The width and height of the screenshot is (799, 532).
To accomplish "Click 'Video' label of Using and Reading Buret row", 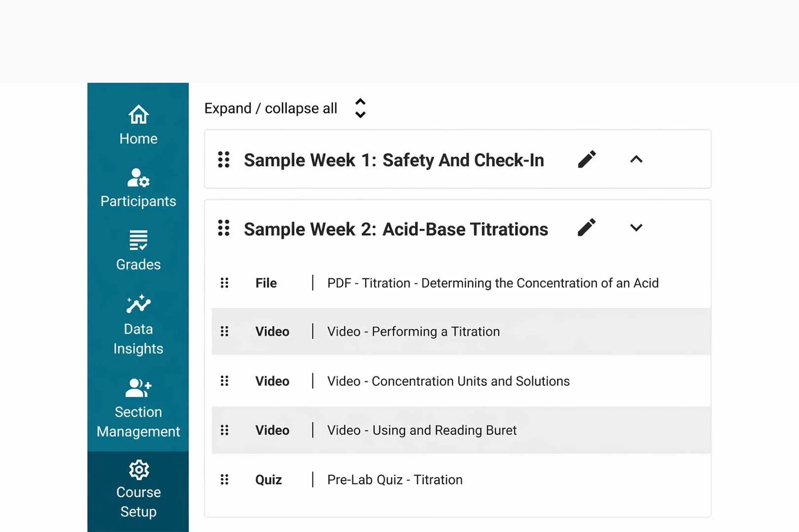I will (x=272, y=431).
